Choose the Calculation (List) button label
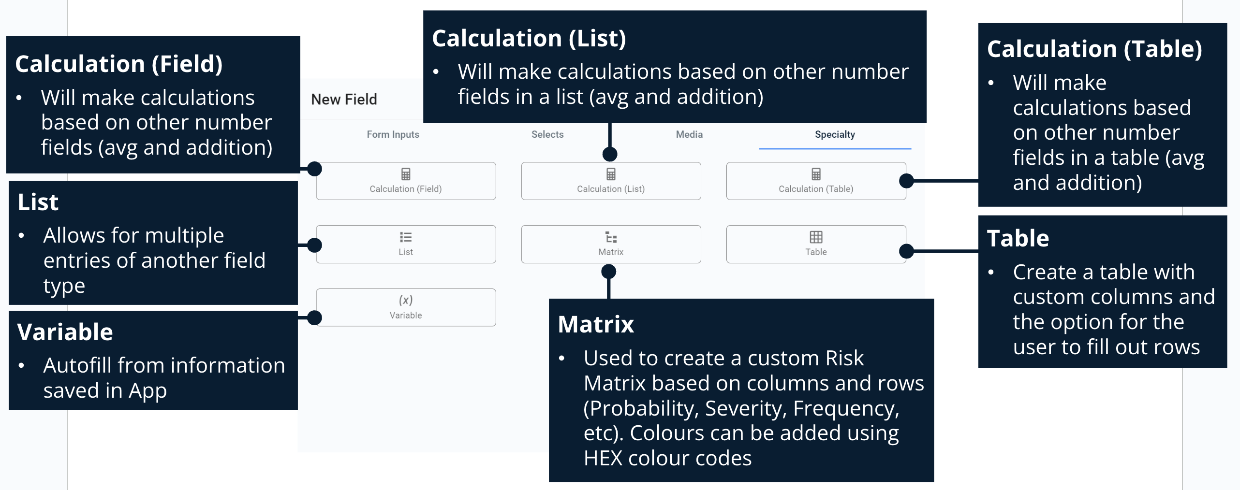Viewport: 1240px width, 490px height. click(611, 189)
